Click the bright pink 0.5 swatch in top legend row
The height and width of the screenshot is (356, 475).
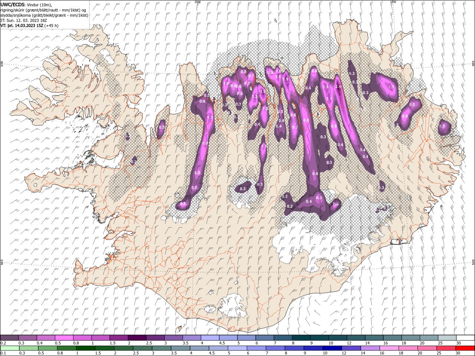[64, 338]
